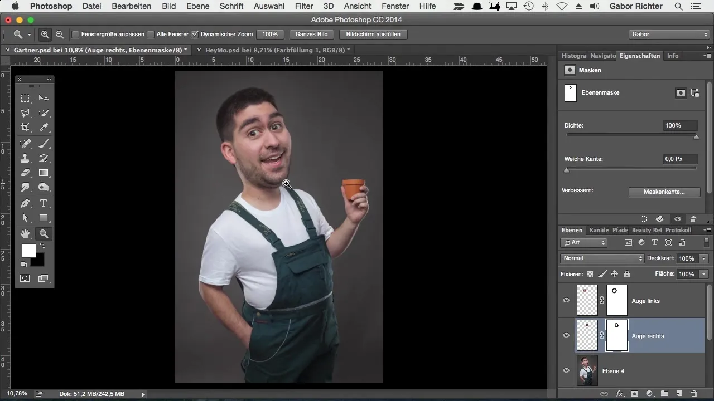Click the Dichte slider handle
714x401 pixels.
click(696, 137)
